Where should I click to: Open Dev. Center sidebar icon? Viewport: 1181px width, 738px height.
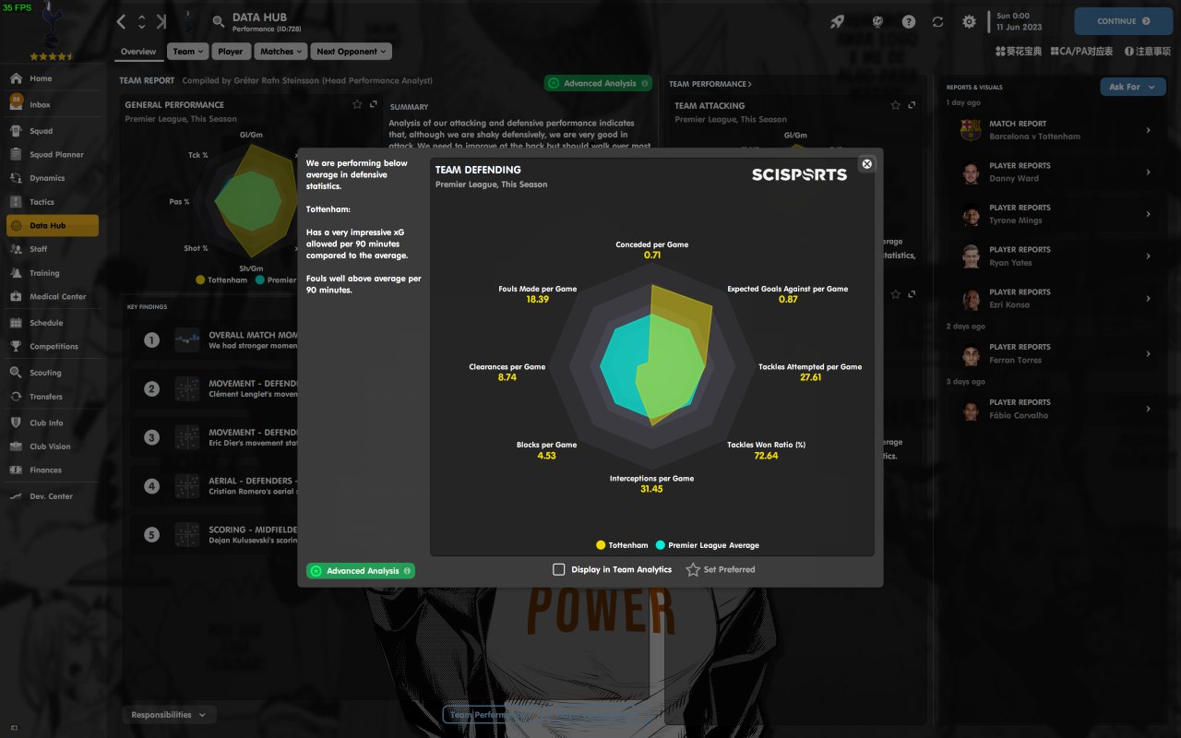[16, 496]
